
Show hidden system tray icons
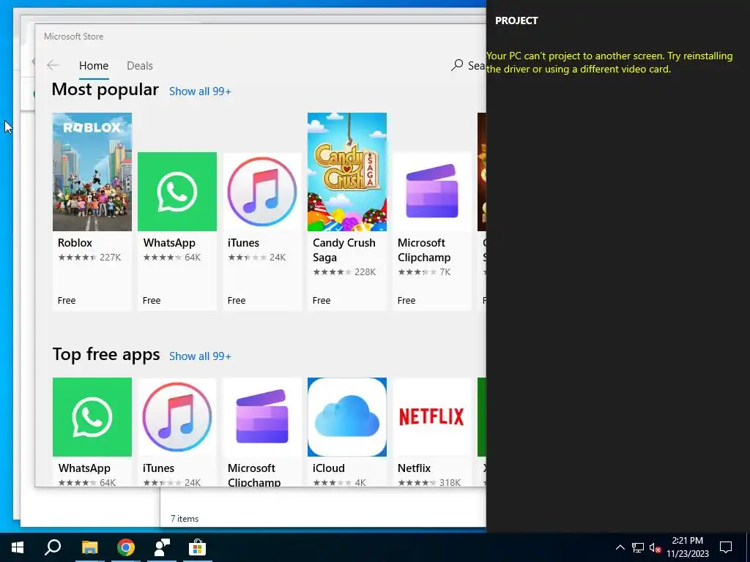620,547
